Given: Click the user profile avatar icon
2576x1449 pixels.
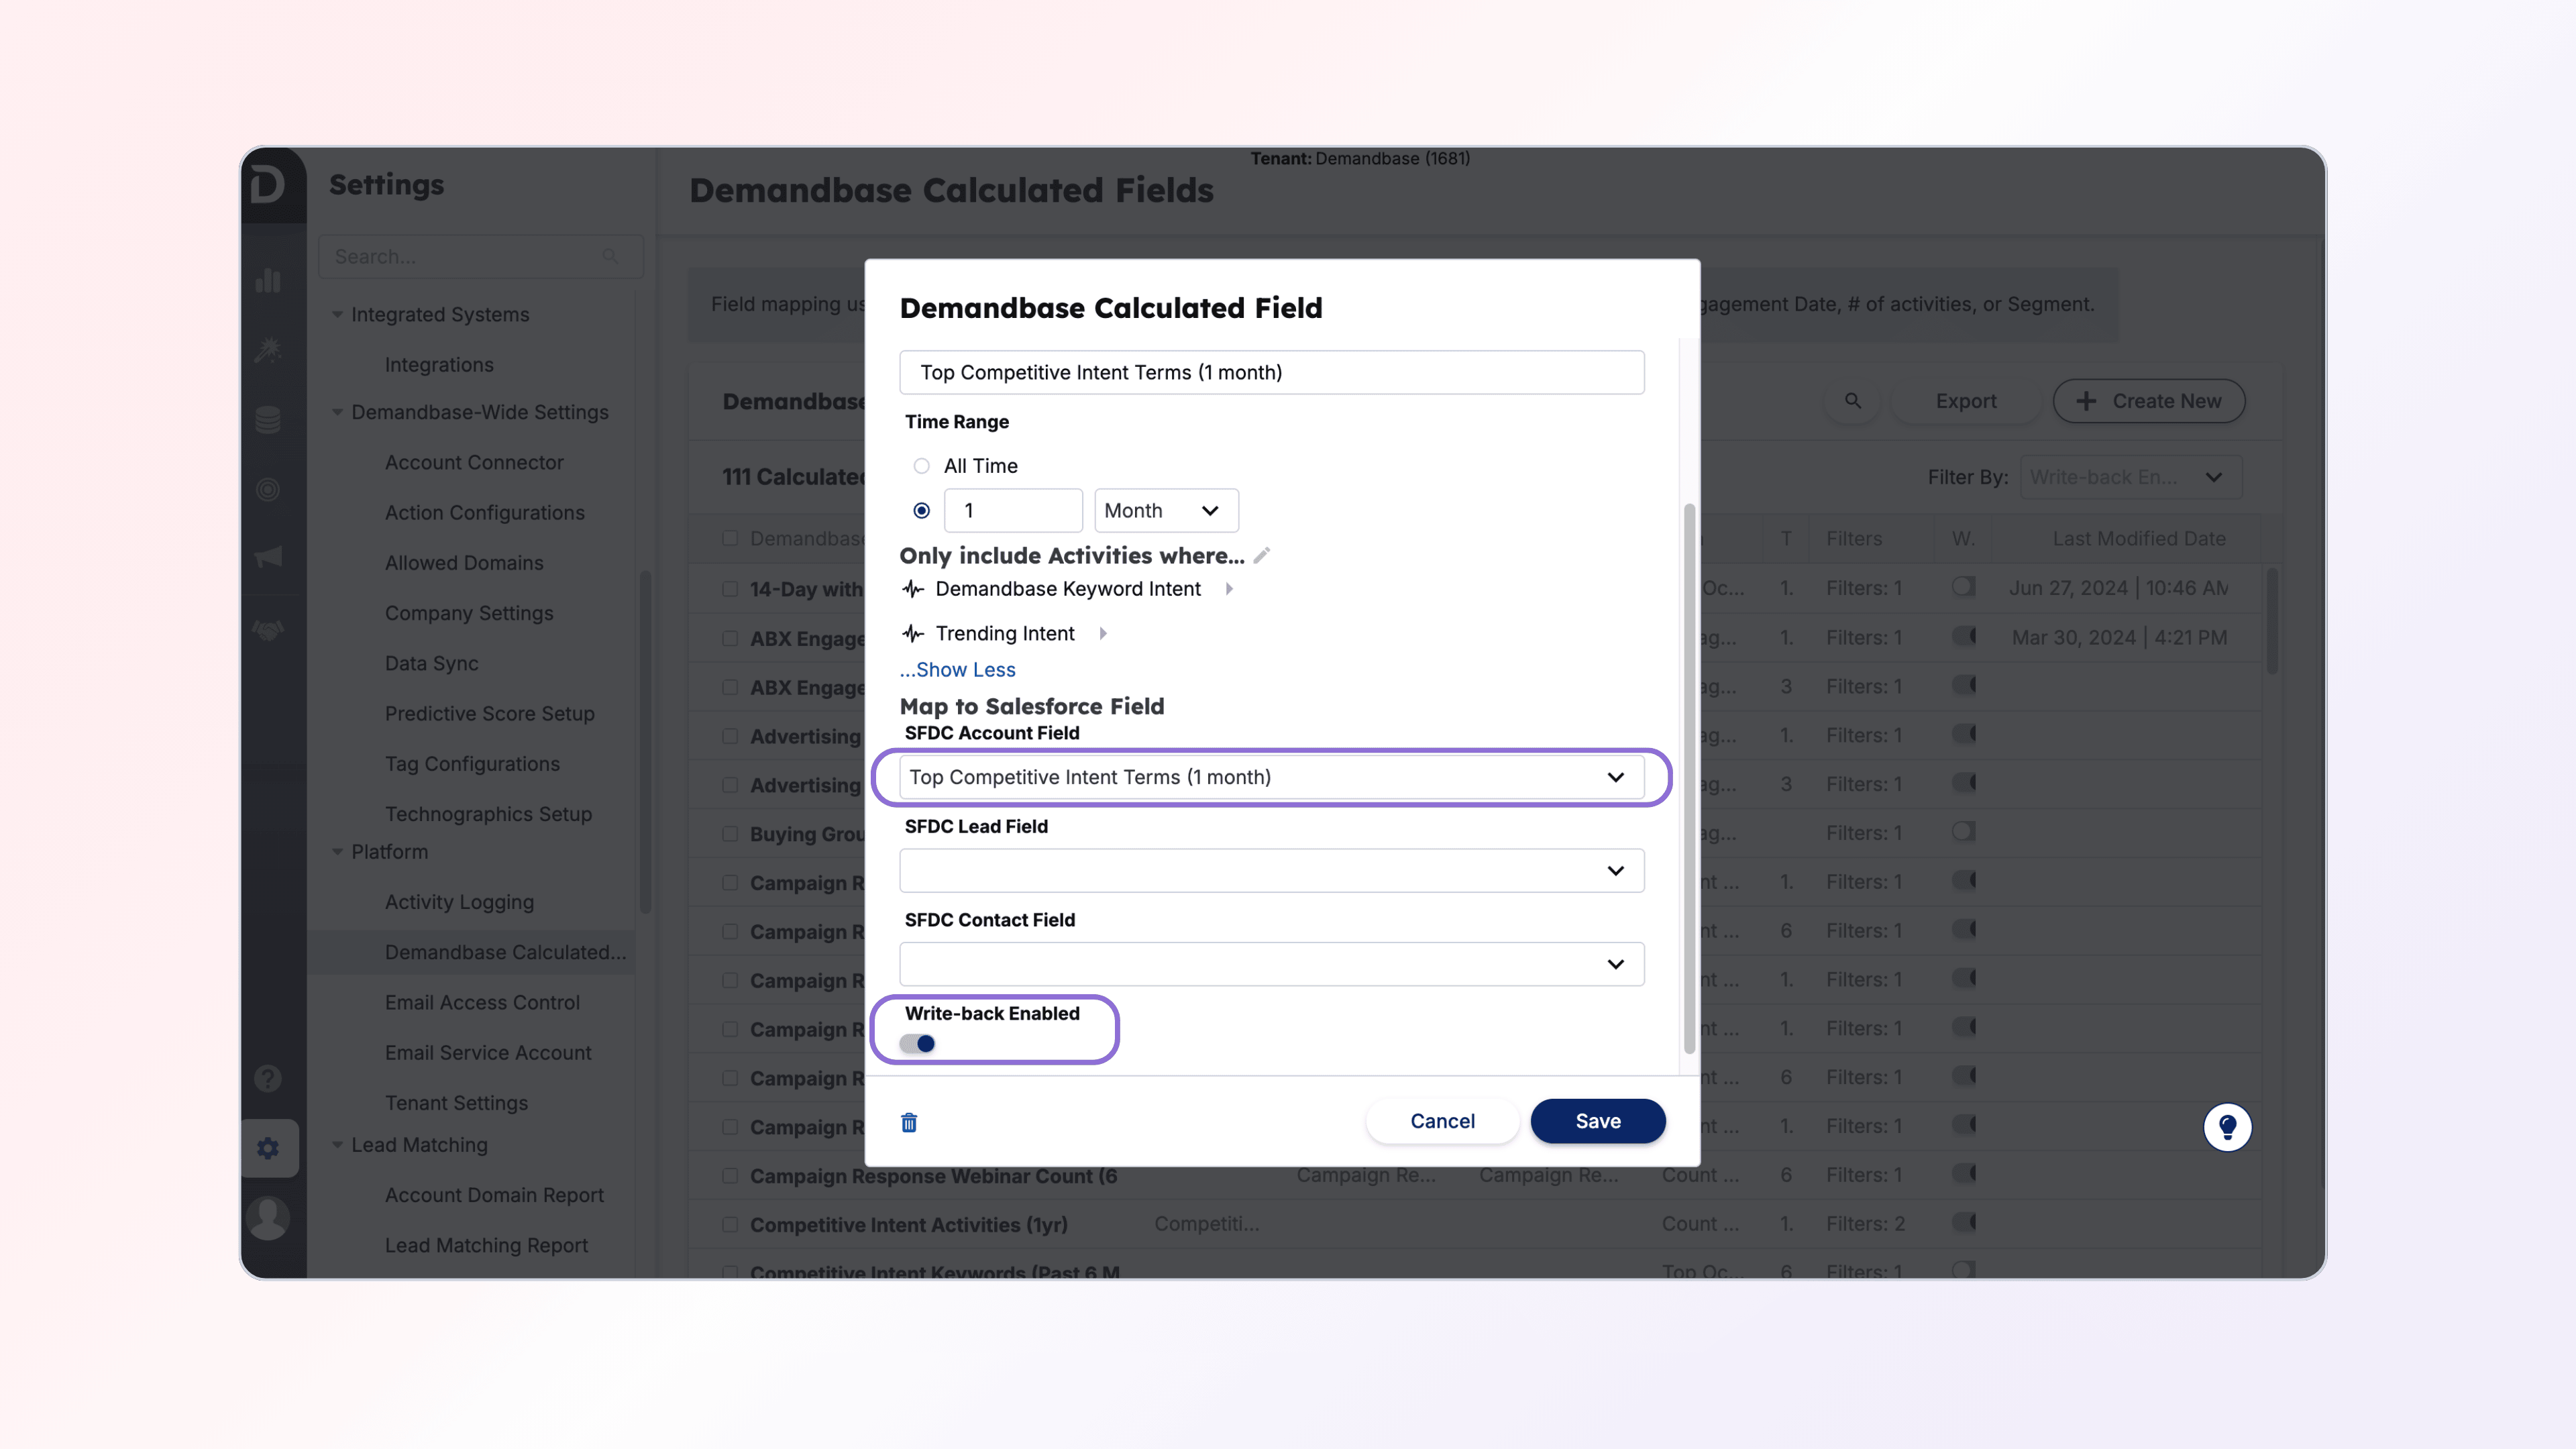Looking at the screenshot, I should [x=268, y=1217].
